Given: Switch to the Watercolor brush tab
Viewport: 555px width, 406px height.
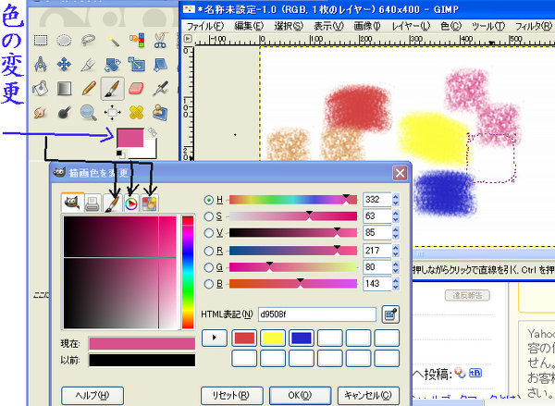Looking at the screenshot, I should tap(113, 203).
